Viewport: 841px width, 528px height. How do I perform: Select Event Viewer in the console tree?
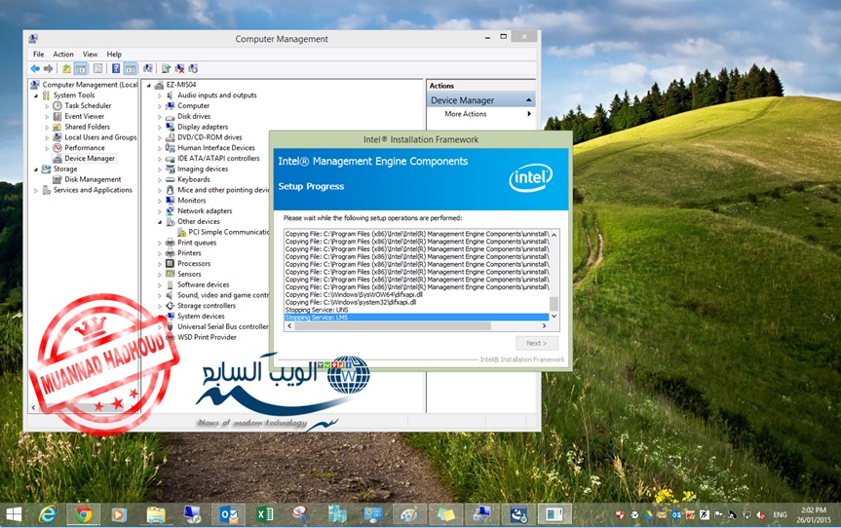click(x=84, y=116)
